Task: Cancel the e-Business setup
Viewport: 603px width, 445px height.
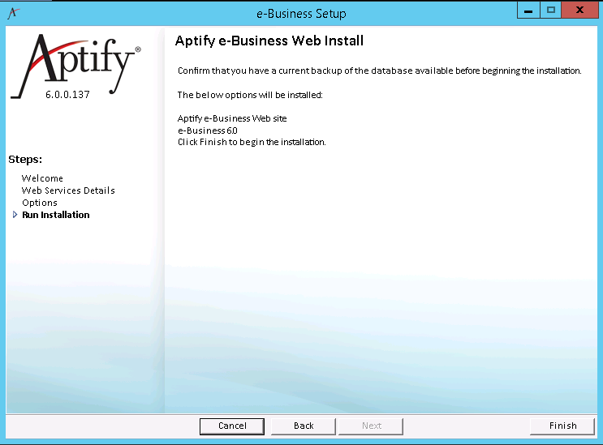Action: point(232,426)
